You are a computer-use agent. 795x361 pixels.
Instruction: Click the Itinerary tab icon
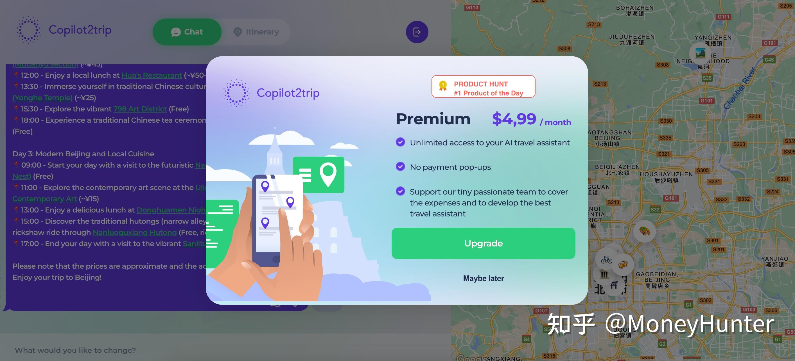pyautogui.click(x=238, y=31)
